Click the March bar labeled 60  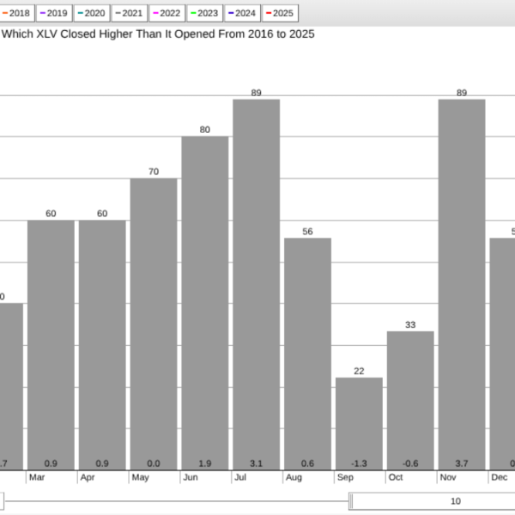tap(51, 345)
